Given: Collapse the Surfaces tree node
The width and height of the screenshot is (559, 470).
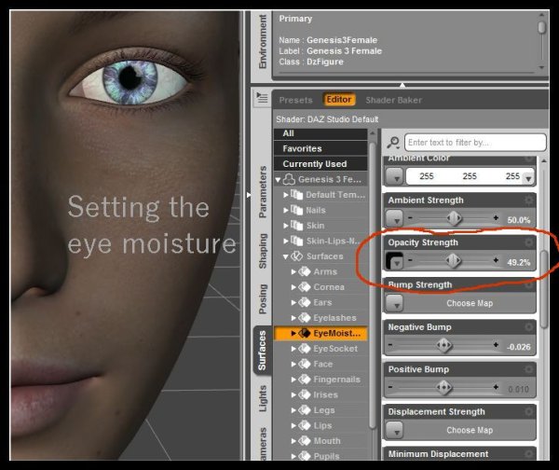Looking at the screenshot, I should (285, 256).
